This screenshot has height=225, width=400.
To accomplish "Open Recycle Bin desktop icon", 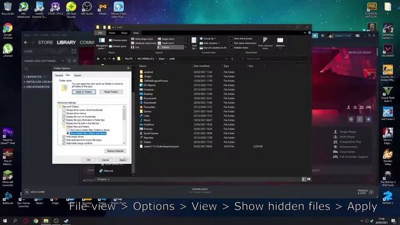I will coord(8,8).
